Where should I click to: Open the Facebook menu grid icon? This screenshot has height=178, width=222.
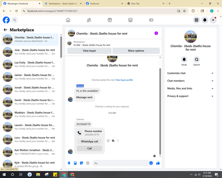196,20
